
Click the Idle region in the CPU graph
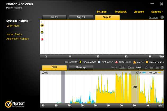tap(135, 87)
